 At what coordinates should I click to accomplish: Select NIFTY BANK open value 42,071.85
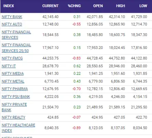click(95, 17)
